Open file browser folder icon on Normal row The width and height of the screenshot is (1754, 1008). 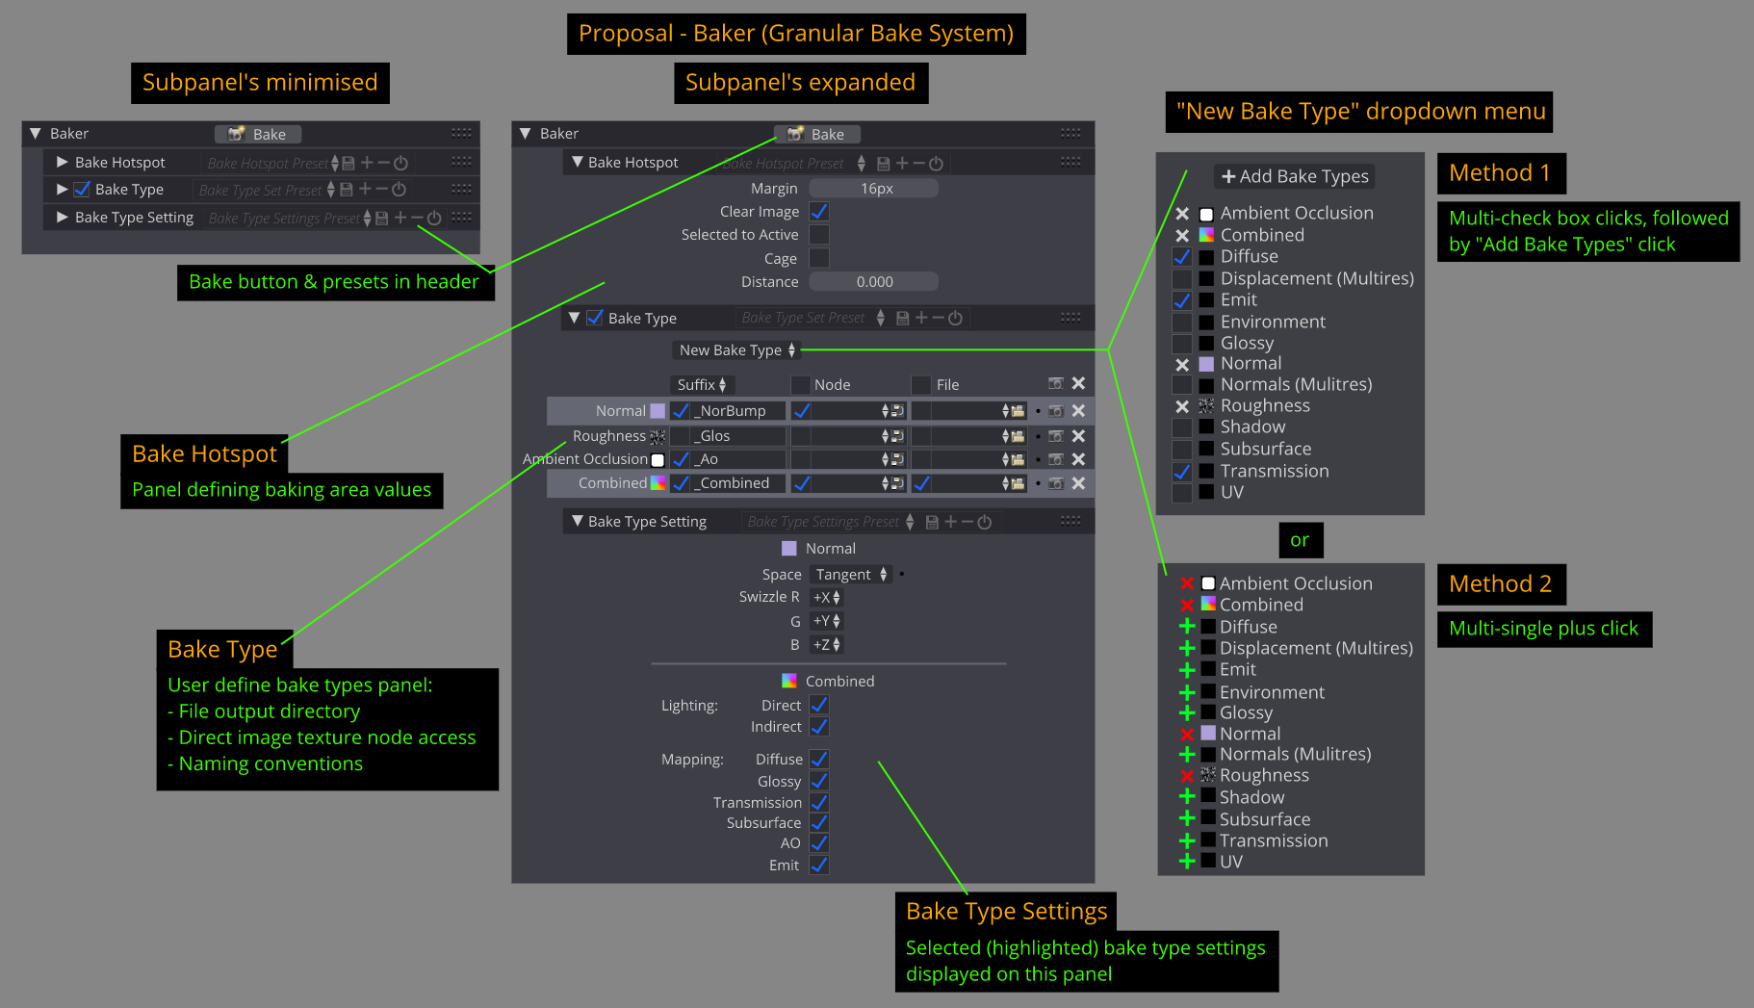pos(1018,411)
